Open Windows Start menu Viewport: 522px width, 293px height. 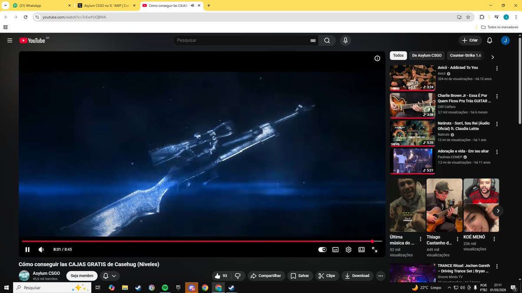coord(7,287)
